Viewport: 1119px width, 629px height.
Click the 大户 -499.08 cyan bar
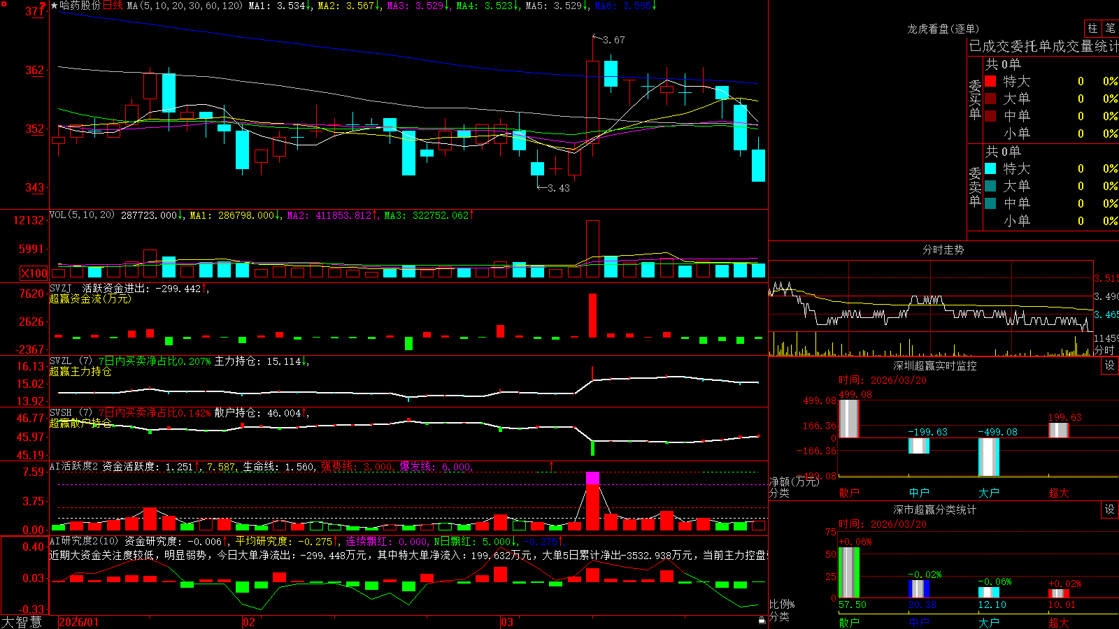pyautogui.click(x=988, y=457)
